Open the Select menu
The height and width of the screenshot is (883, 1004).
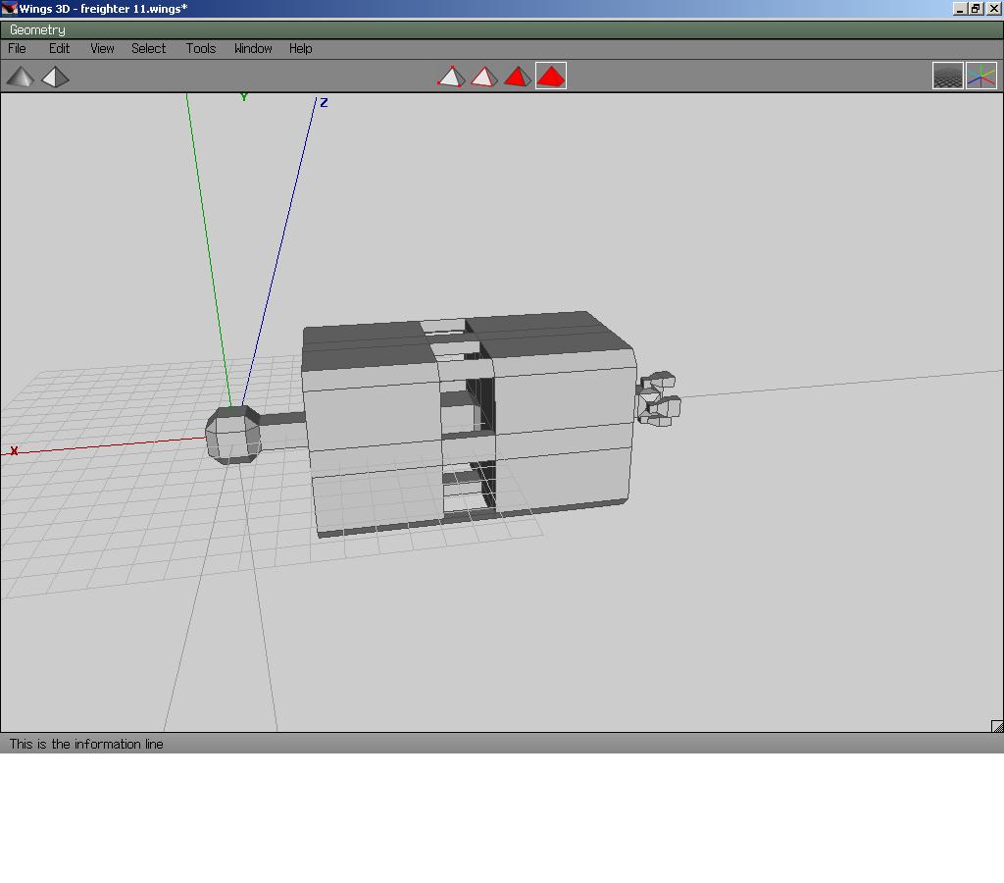point(149,48)
